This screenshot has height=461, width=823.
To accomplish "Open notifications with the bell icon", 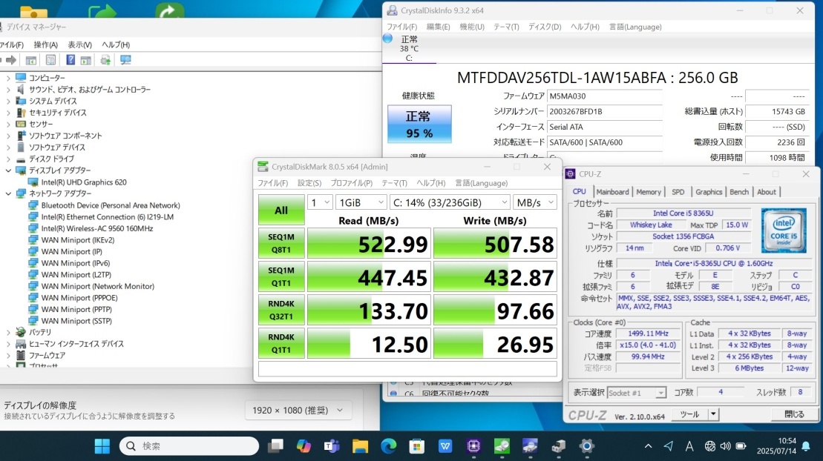I will [806, 445].
